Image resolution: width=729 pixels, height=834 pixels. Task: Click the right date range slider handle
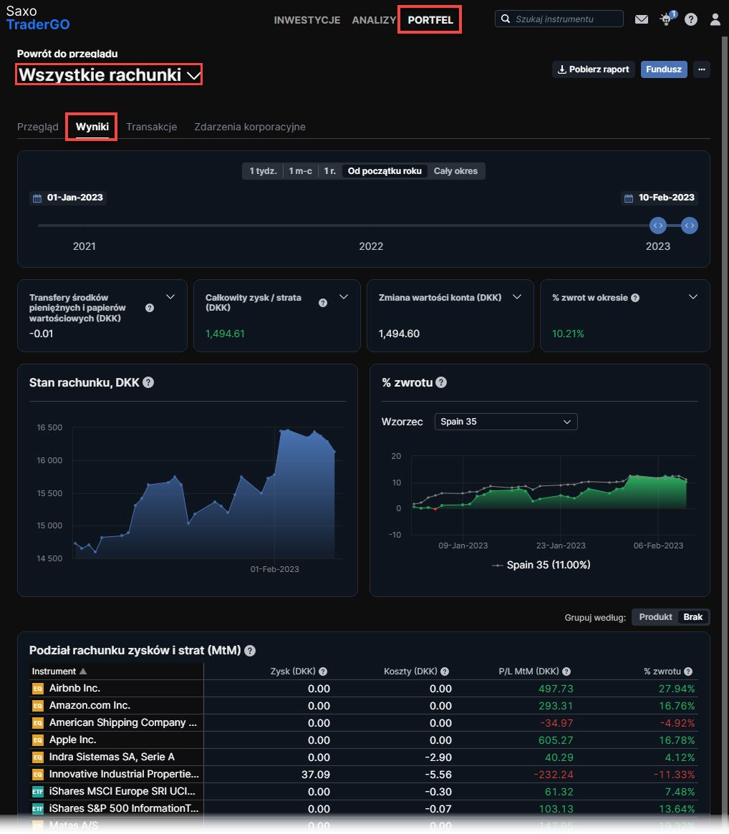click(x=690, y=226)
